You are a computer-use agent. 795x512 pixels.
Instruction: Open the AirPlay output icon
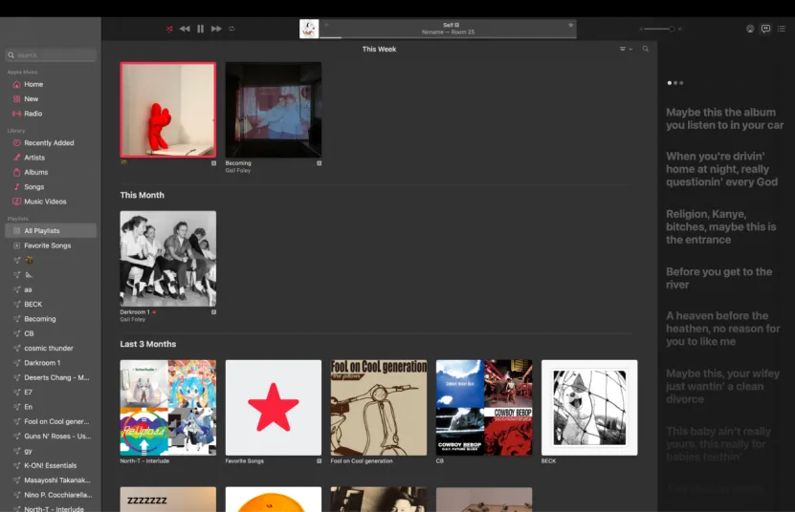coord(750,29)
